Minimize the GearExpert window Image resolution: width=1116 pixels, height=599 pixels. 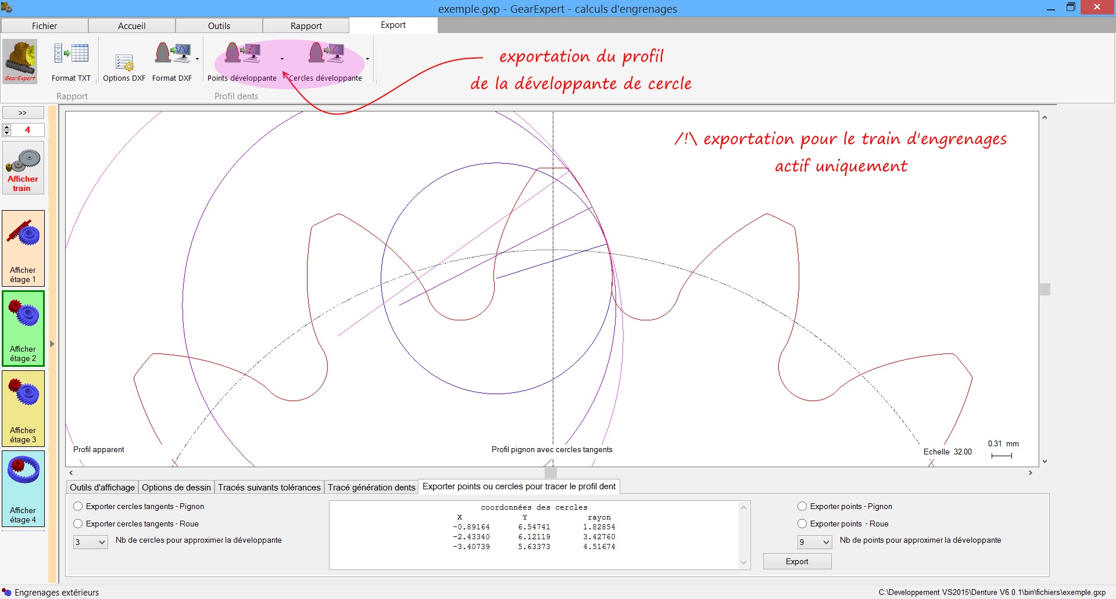tap(1051, 8)
